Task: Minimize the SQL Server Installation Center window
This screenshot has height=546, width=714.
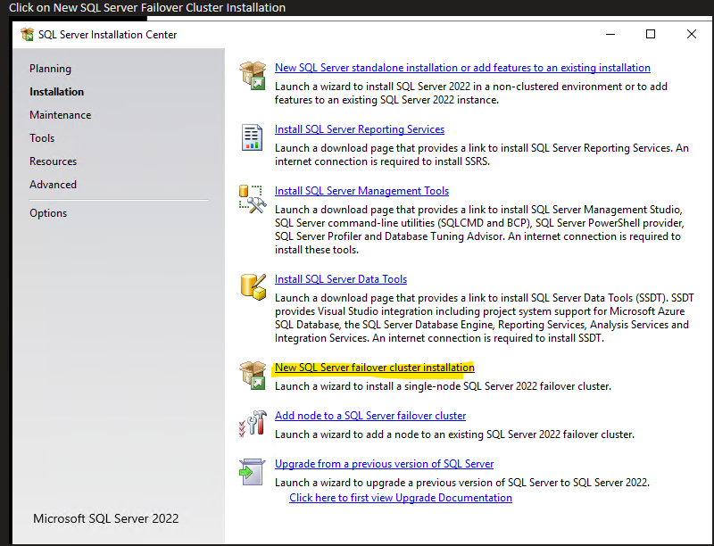Action: [610, 34]
